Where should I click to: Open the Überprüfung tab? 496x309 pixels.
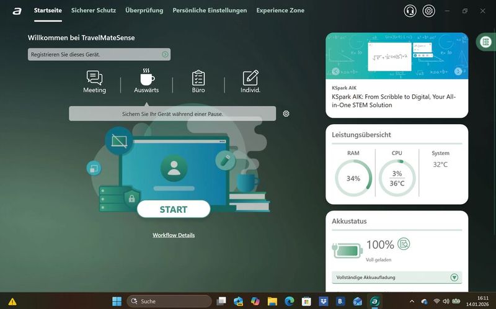point(144,11)
